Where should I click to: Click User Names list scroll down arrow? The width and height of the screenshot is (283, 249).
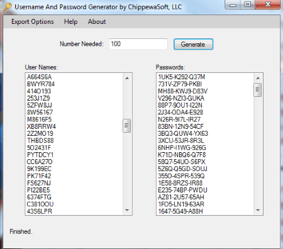(127, 210)
